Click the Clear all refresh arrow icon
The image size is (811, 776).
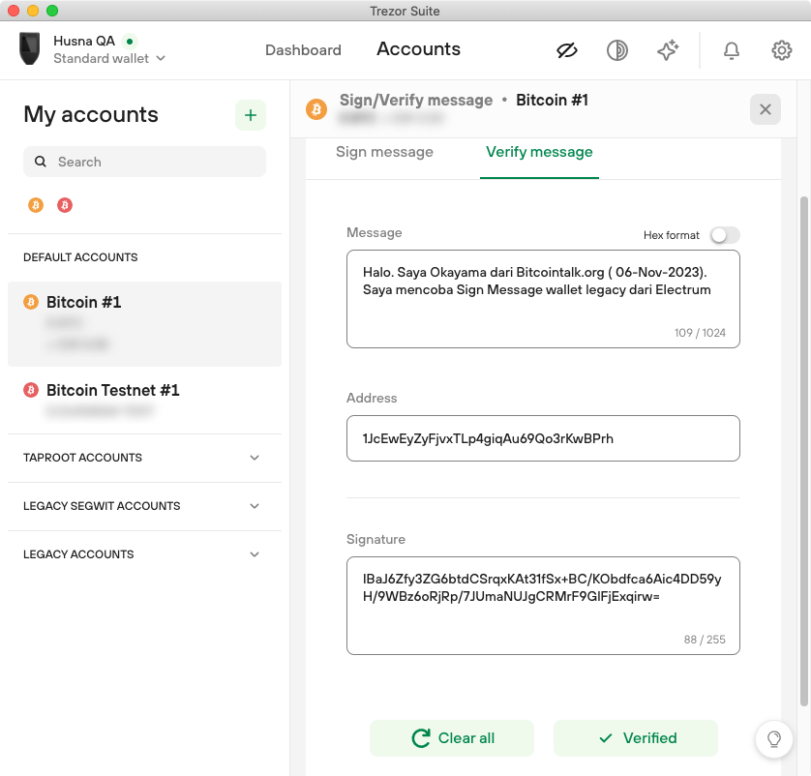421,738
